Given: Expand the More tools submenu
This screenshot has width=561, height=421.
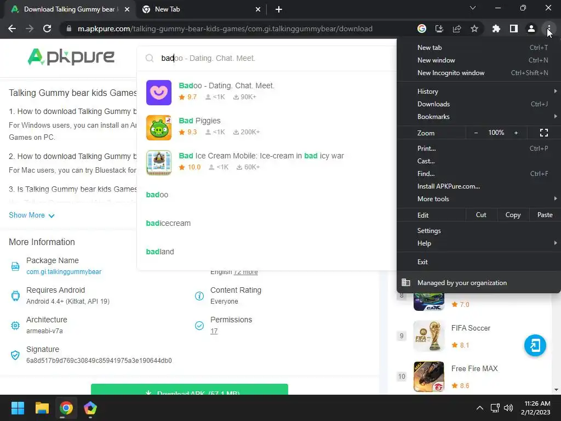Looking at the screenshot, I should (x=479, y=198).
